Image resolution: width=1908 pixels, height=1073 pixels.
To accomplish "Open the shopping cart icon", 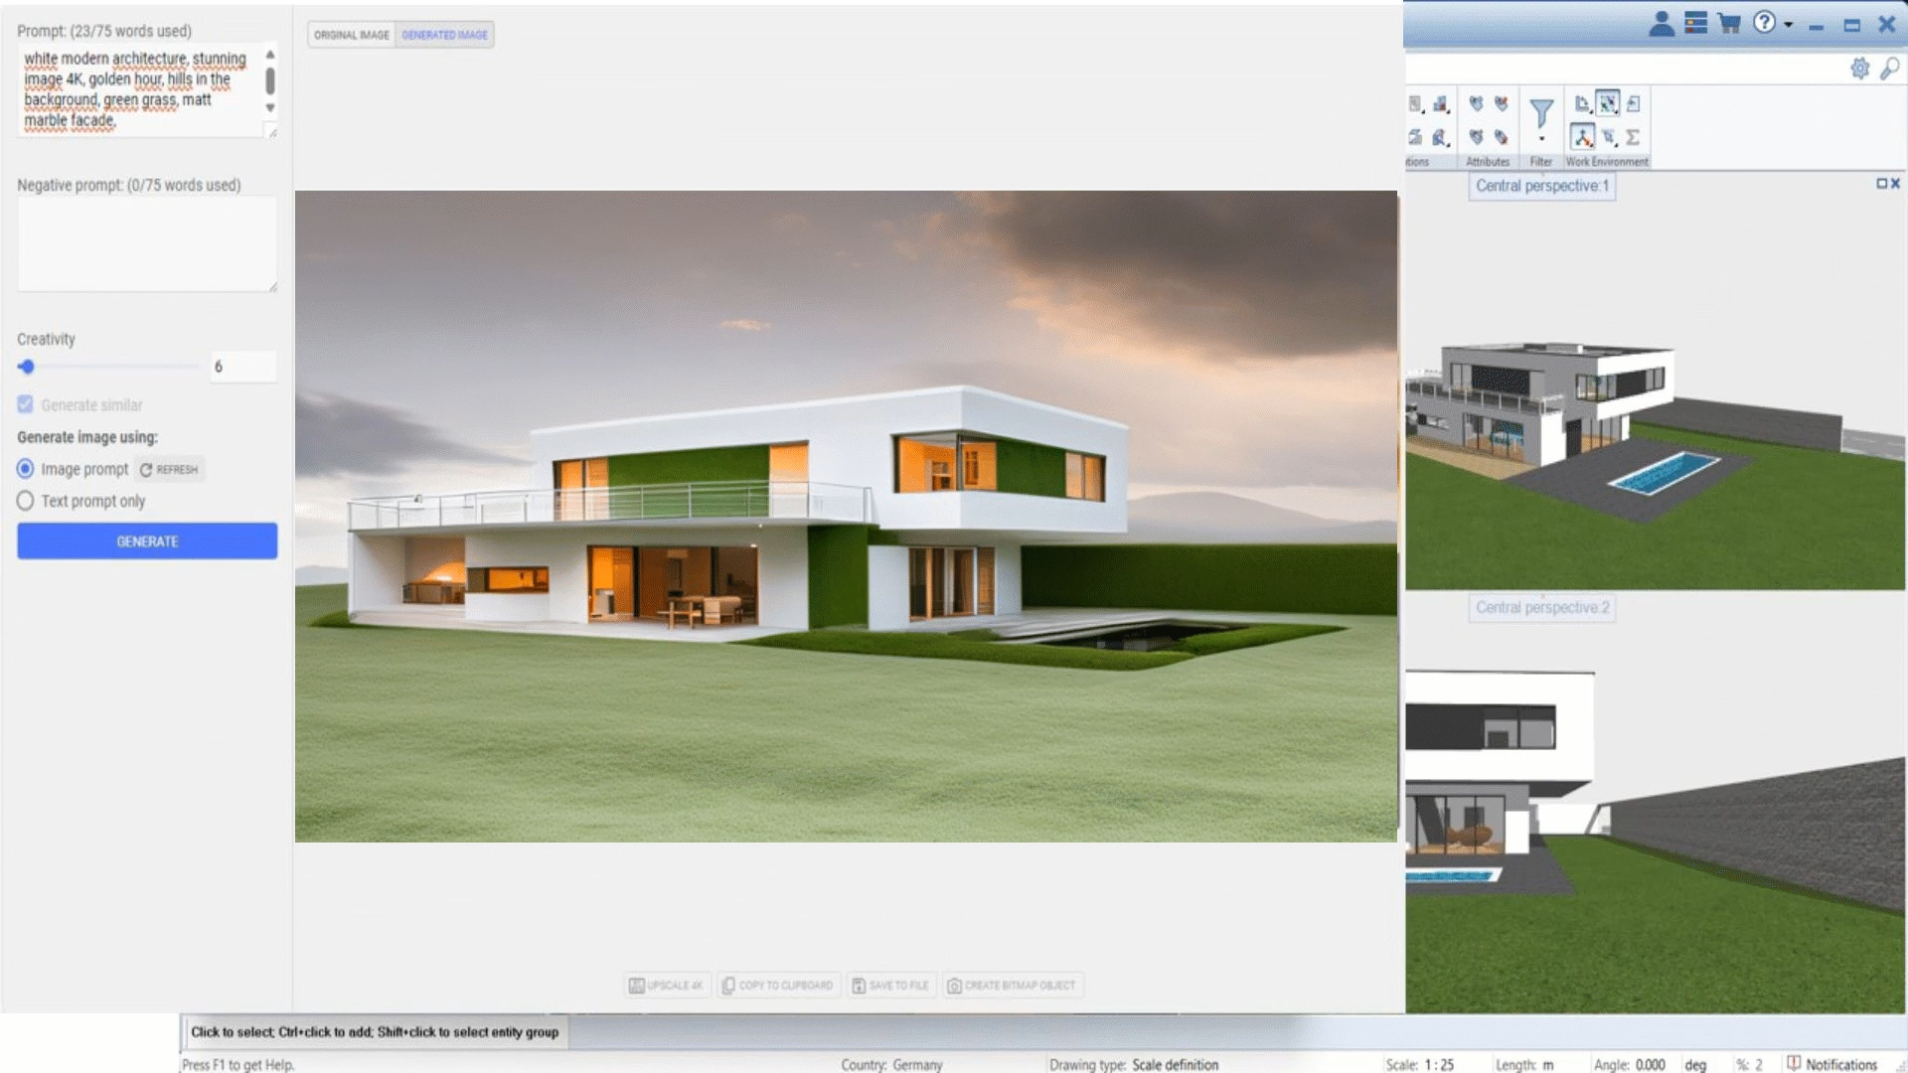I will click(1729, 24).
